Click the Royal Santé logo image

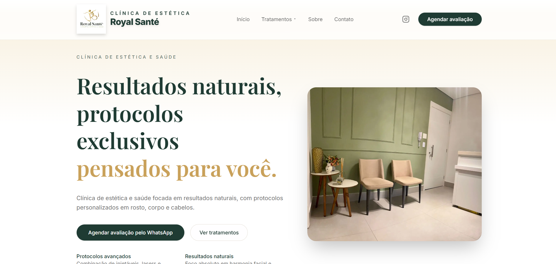click(x=91, y=19)
